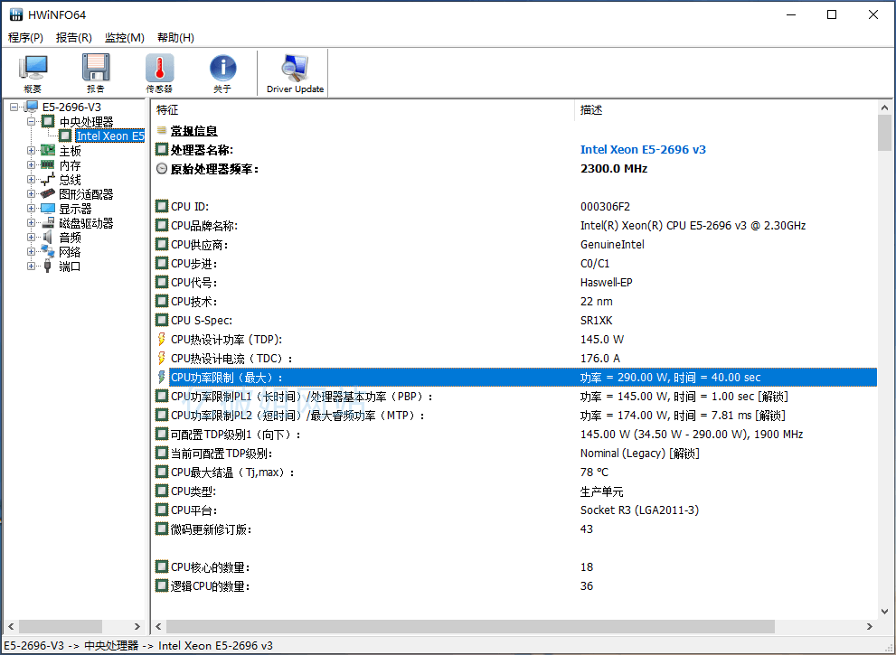Click the vertical scrollbar down arrow
The image size is (896, 655).
coord(885,611)
